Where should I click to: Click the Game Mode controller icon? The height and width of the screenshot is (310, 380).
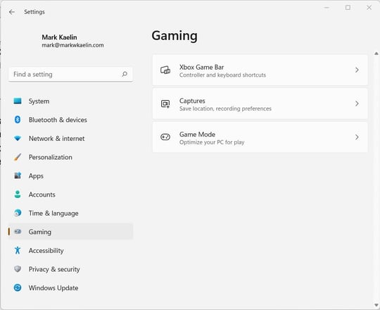[165, 137]
